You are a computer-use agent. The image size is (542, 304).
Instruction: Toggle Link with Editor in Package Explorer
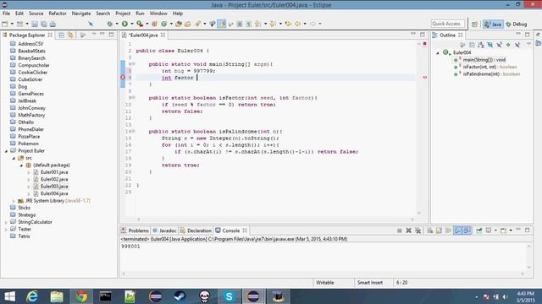pyautogui.click(x=70, y=35)
